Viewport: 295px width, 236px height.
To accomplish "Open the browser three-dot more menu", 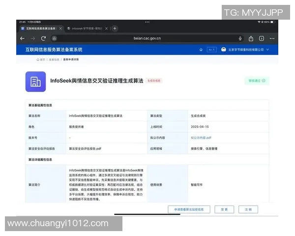I will [x=272, y=38].
